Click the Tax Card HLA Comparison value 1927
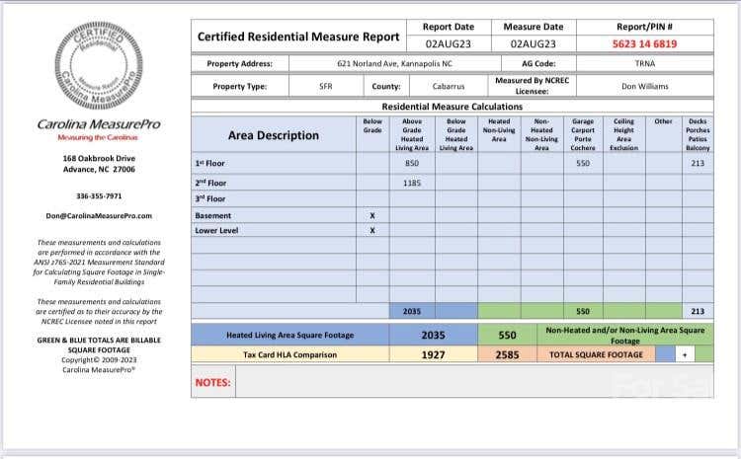 point(433,354)
